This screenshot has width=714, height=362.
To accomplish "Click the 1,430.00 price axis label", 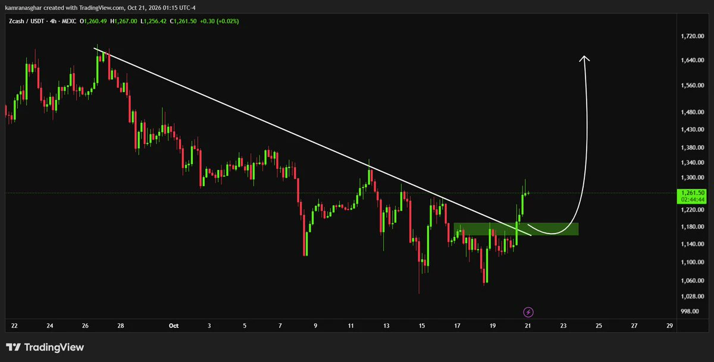I will (x=693, y=130).
